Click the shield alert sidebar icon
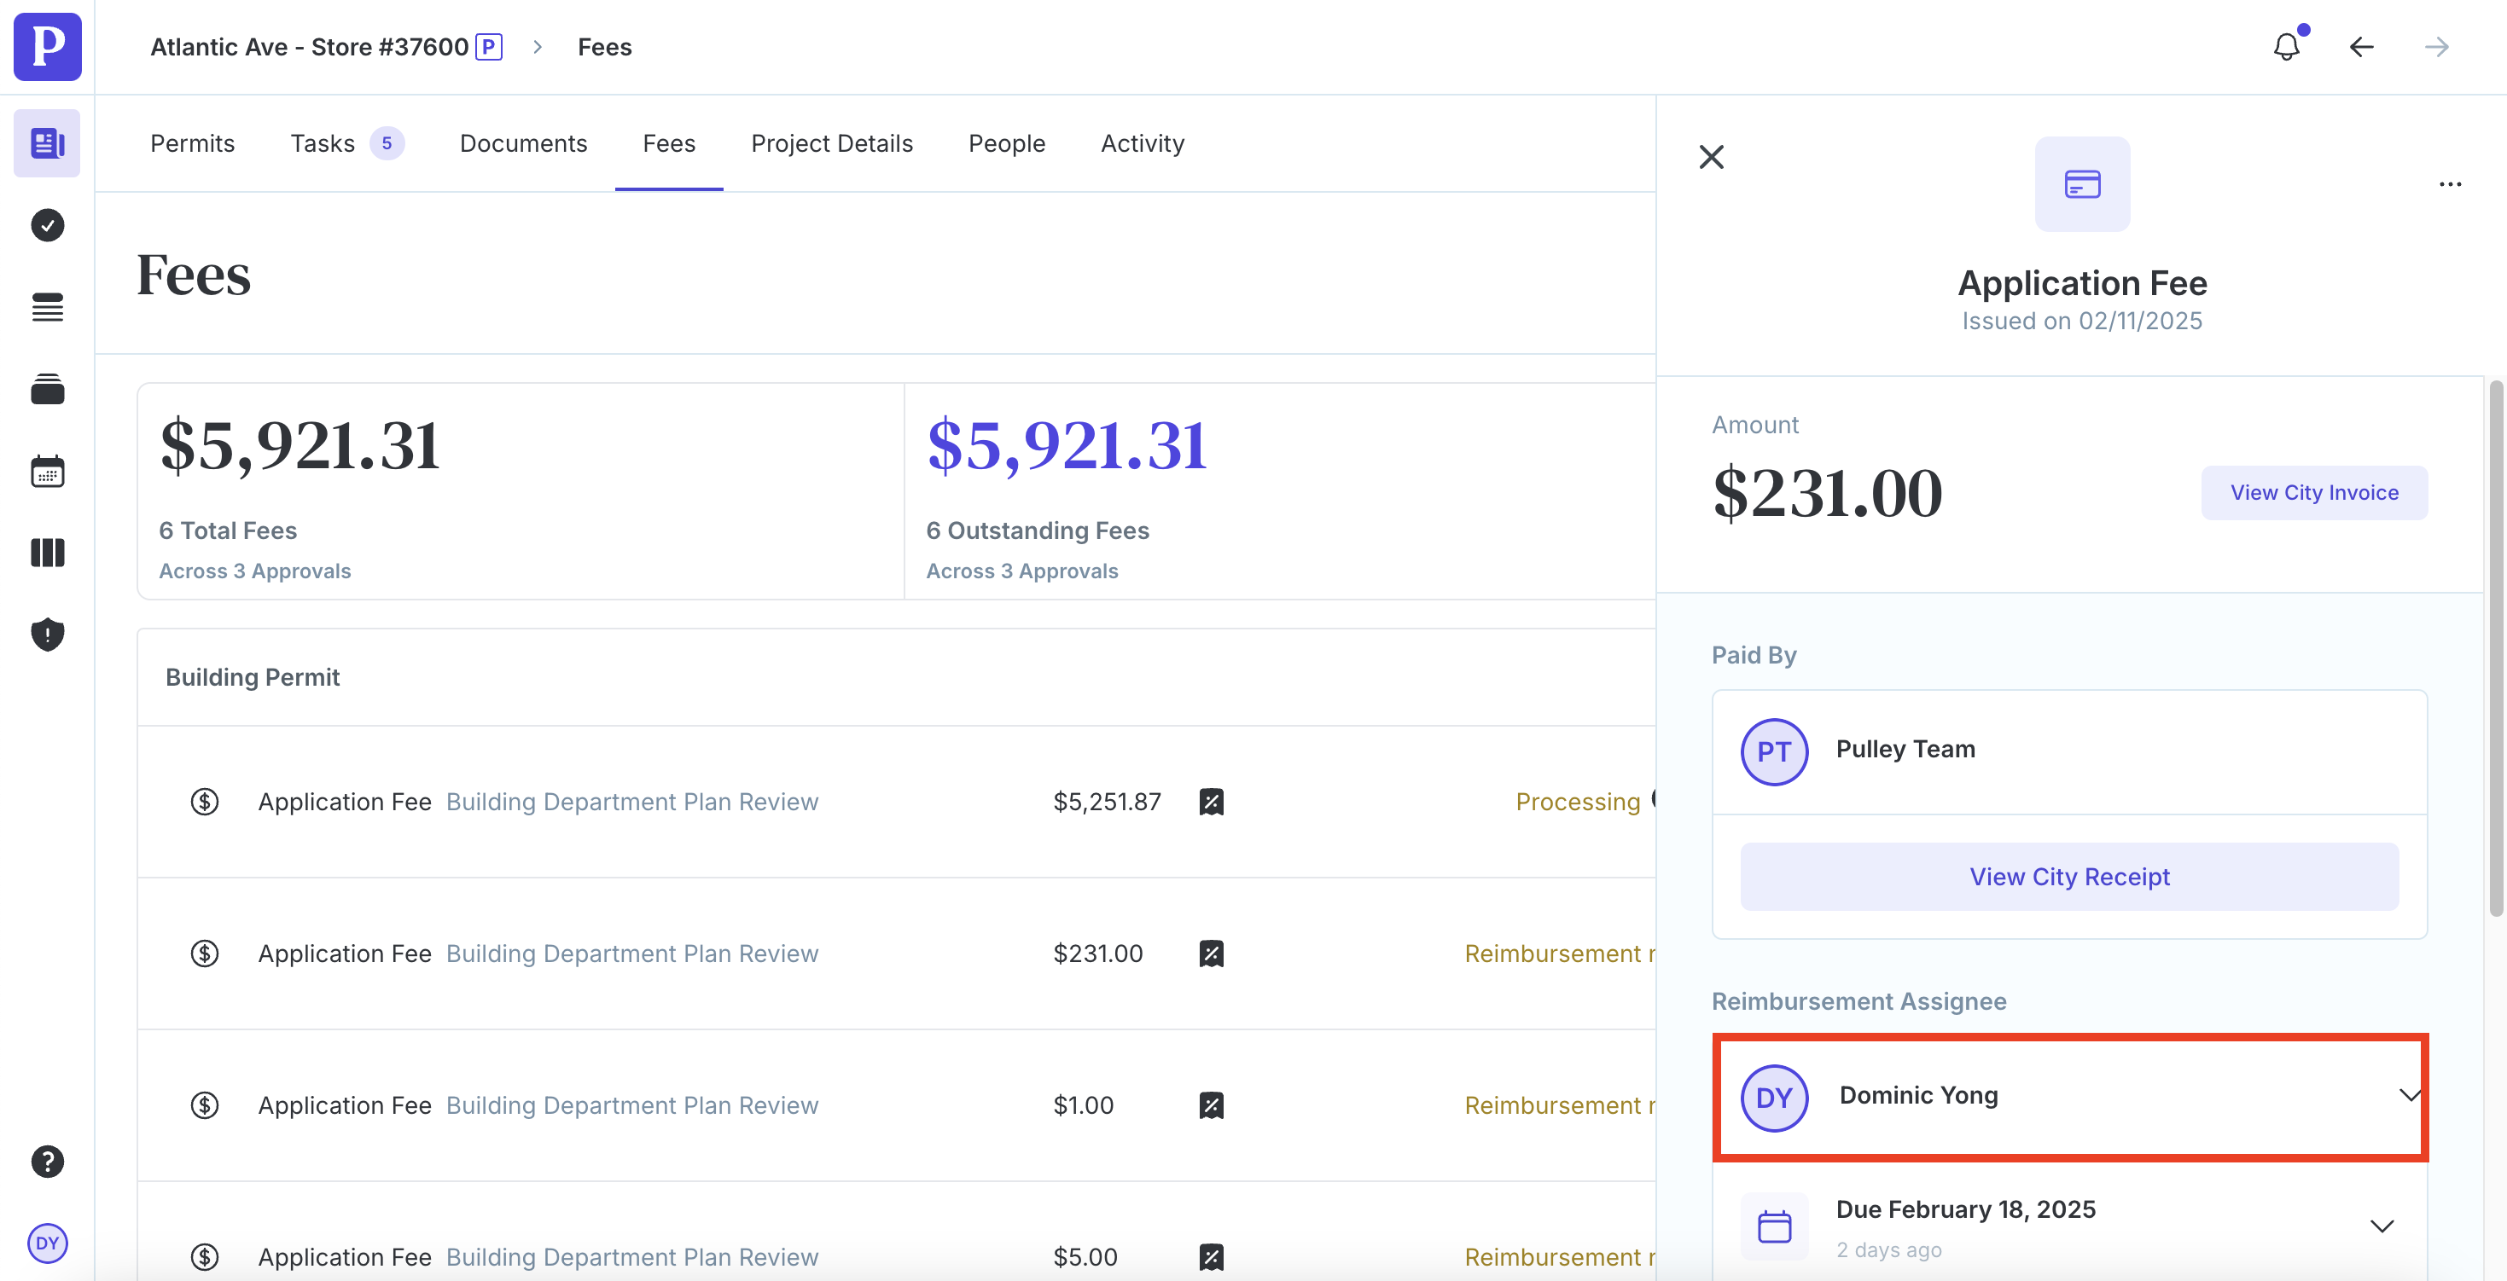 point(47,635)
